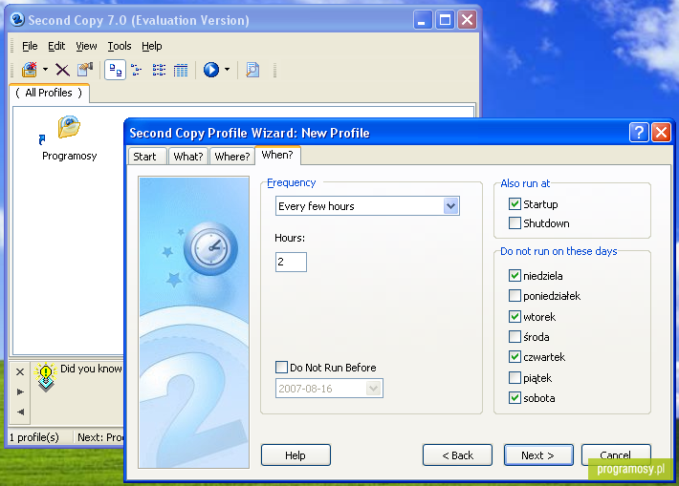Select the Small Icons view button

(x=137, y=70)
